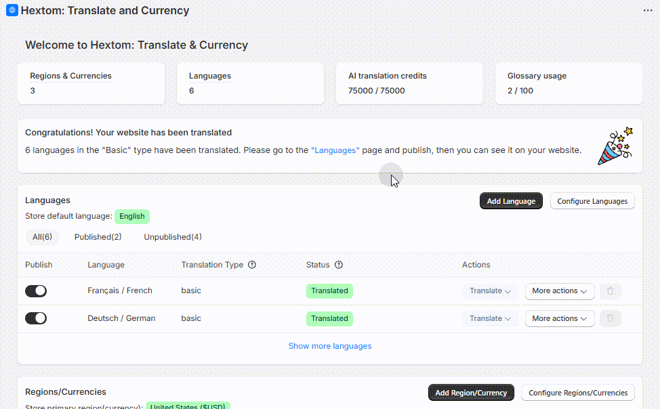Screen dimensions: 660x409
Task: Delete the French language via trash icon
Action: point(611,290)
